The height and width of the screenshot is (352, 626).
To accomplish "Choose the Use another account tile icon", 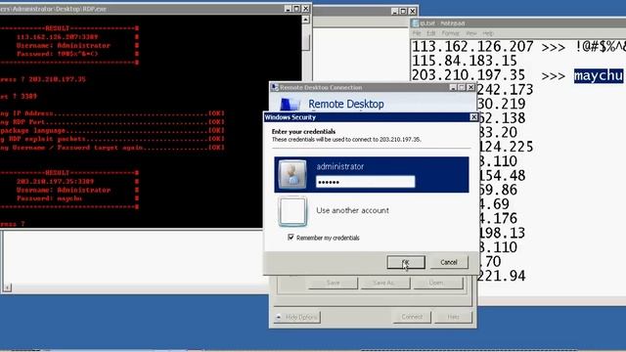I will click(292, 211).
